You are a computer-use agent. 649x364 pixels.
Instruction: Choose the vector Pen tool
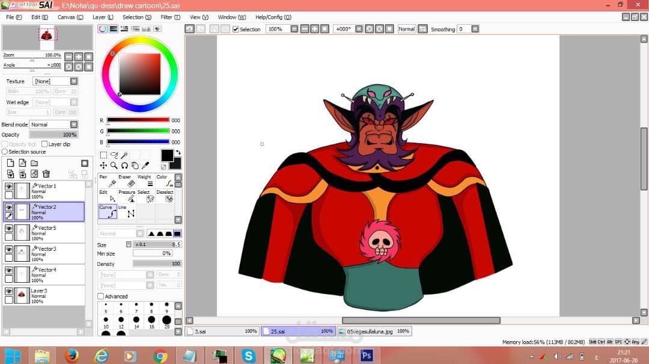coord(108,180)
